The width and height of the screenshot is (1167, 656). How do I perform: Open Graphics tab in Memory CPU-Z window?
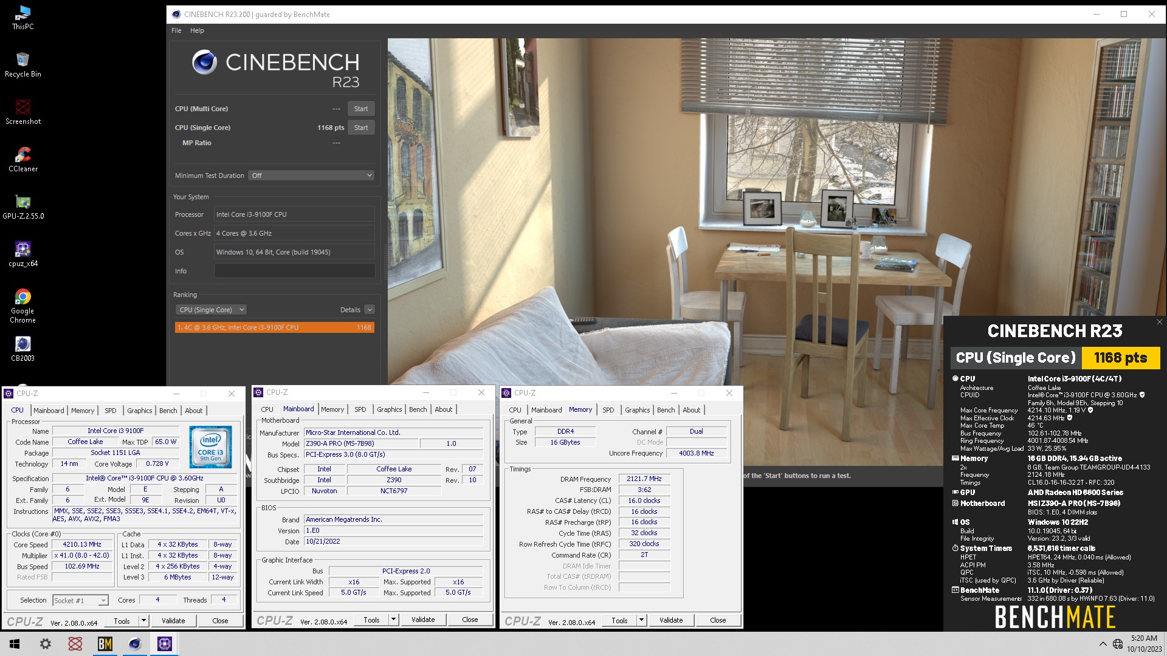click(638, 410)
